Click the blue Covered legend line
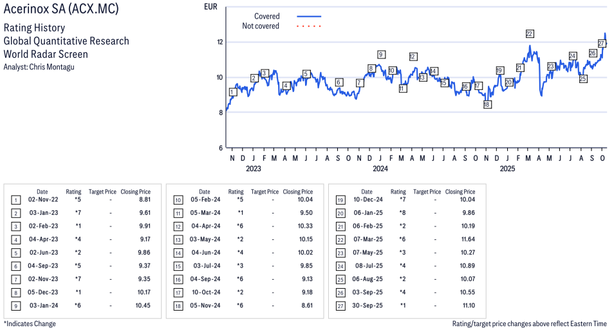Viewport: 614px width, 328px height. point(309,16)
